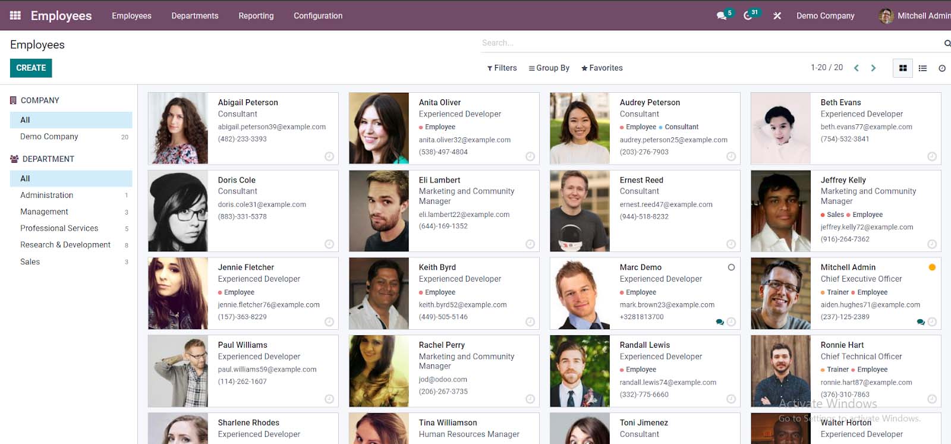
Task: Open the apps grid home menu icon
Action: click(15, 15)
